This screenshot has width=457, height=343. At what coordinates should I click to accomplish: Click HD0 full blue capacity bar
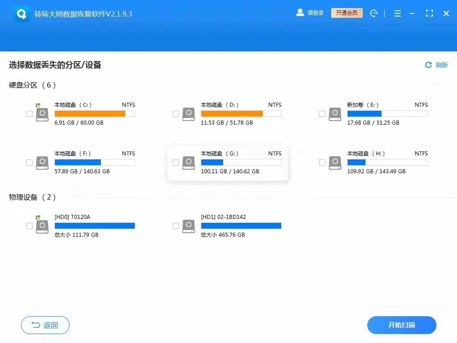point(95,226)
